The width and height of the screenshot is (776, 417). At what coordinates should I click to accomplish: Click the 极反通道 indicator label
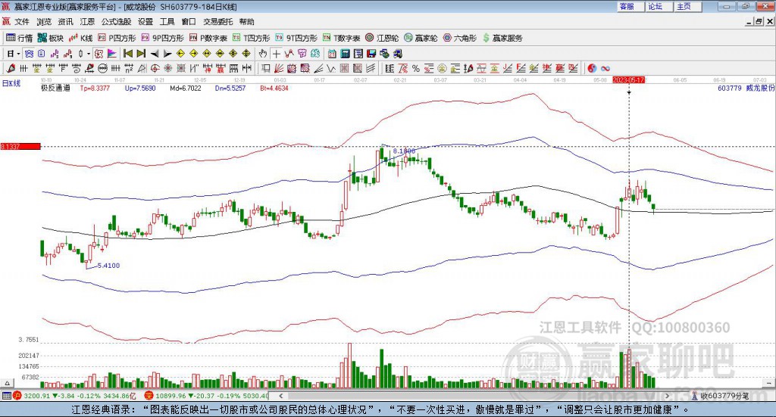pos(55,88)
